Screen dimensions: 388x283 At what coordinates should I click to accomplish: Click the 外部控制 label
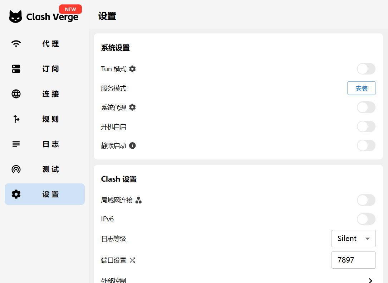pyautogui.click(x=114, y=280)
